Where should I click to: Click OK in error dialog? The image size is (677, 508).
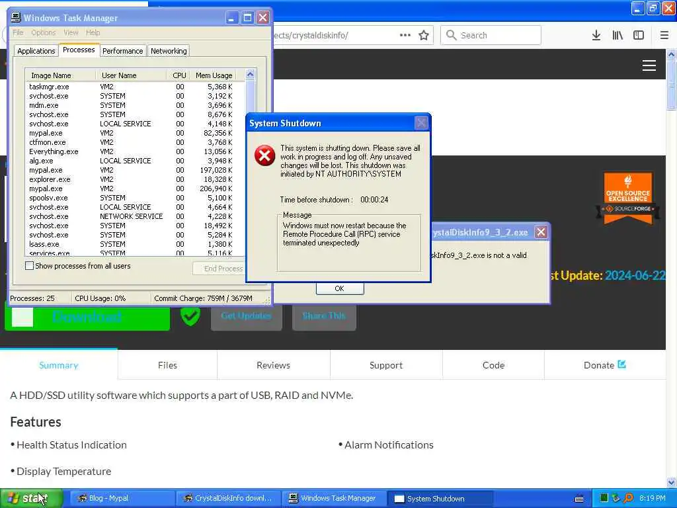(x=340, y=288)
